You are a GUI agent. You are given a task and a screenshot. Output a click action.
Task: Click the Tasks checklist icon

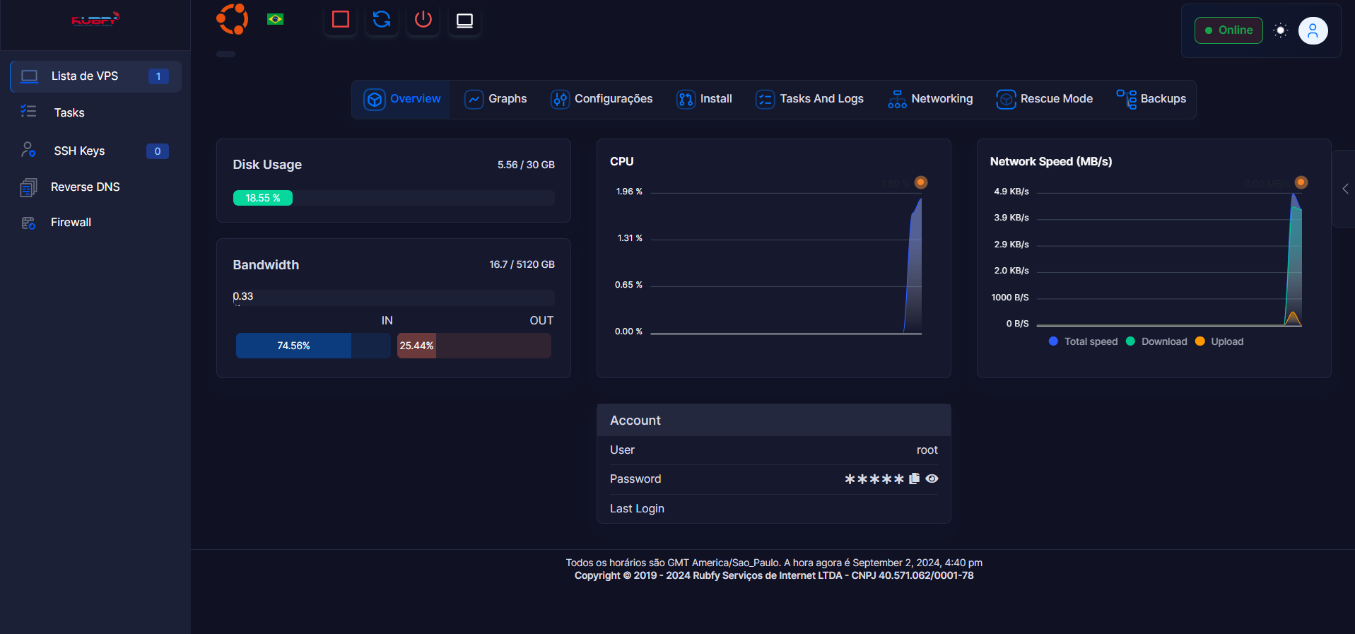click(28, 111)
